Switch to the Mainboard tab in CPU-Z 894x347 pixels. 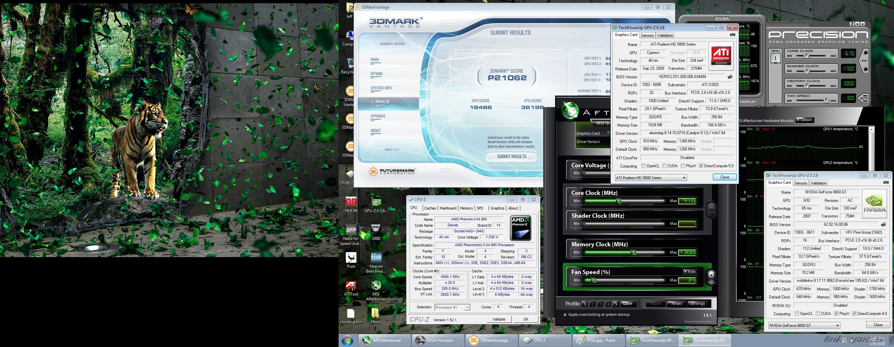pyautogui.click(x=448, y=208)
